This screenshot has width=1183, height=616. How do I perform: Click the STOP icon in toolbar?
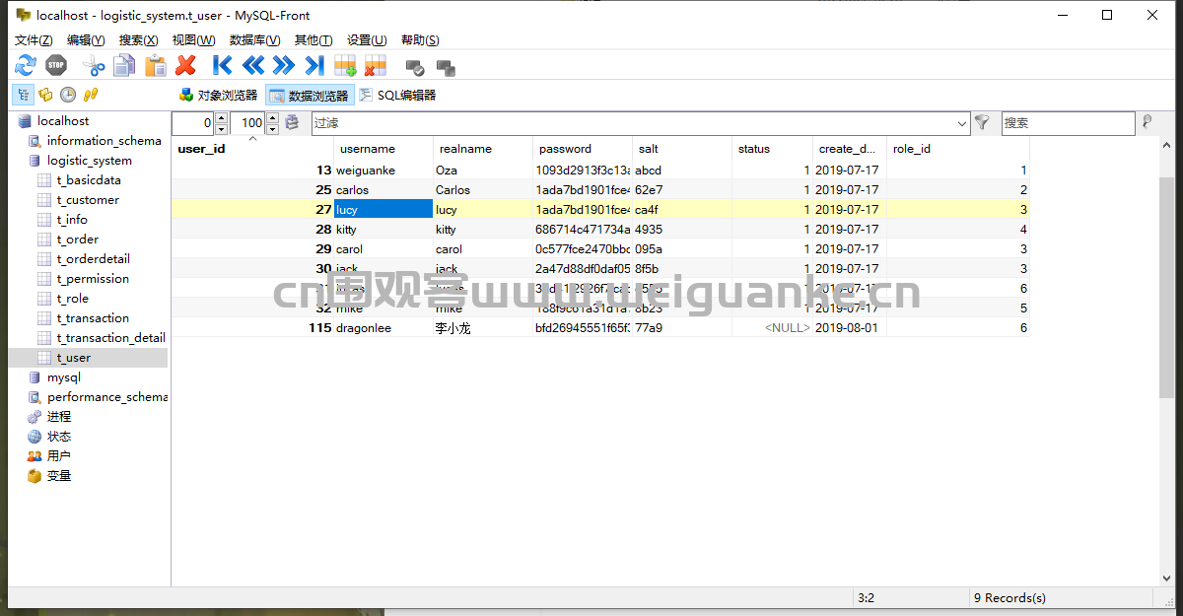tap(56, 66)
